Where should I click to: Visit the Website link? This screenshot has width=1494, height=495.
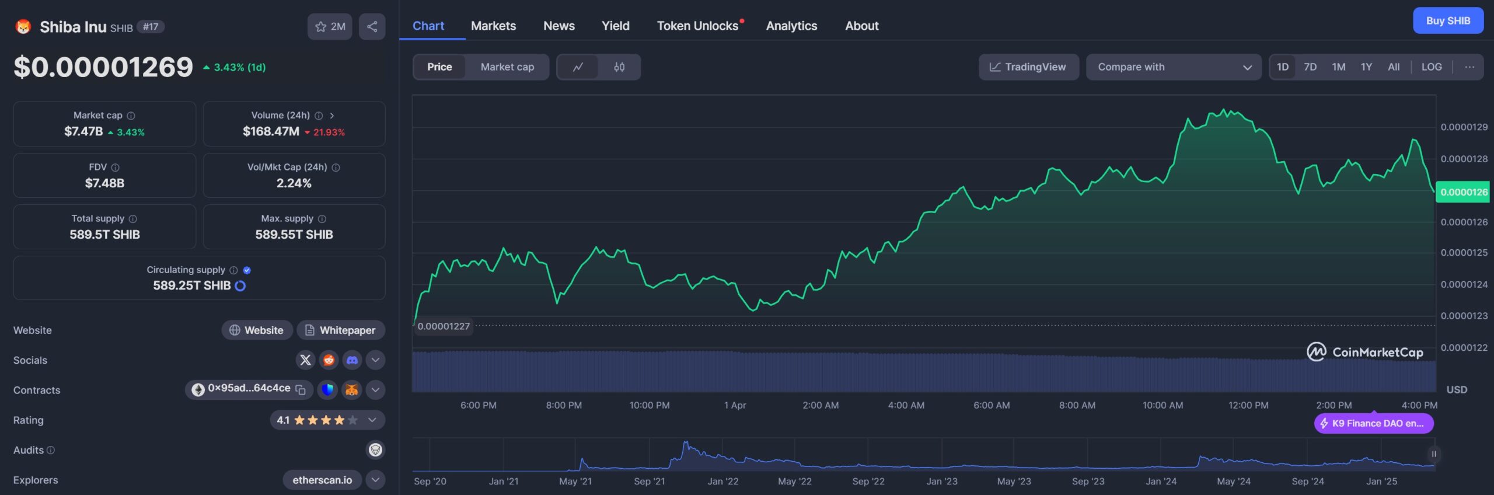pos(256,330)
